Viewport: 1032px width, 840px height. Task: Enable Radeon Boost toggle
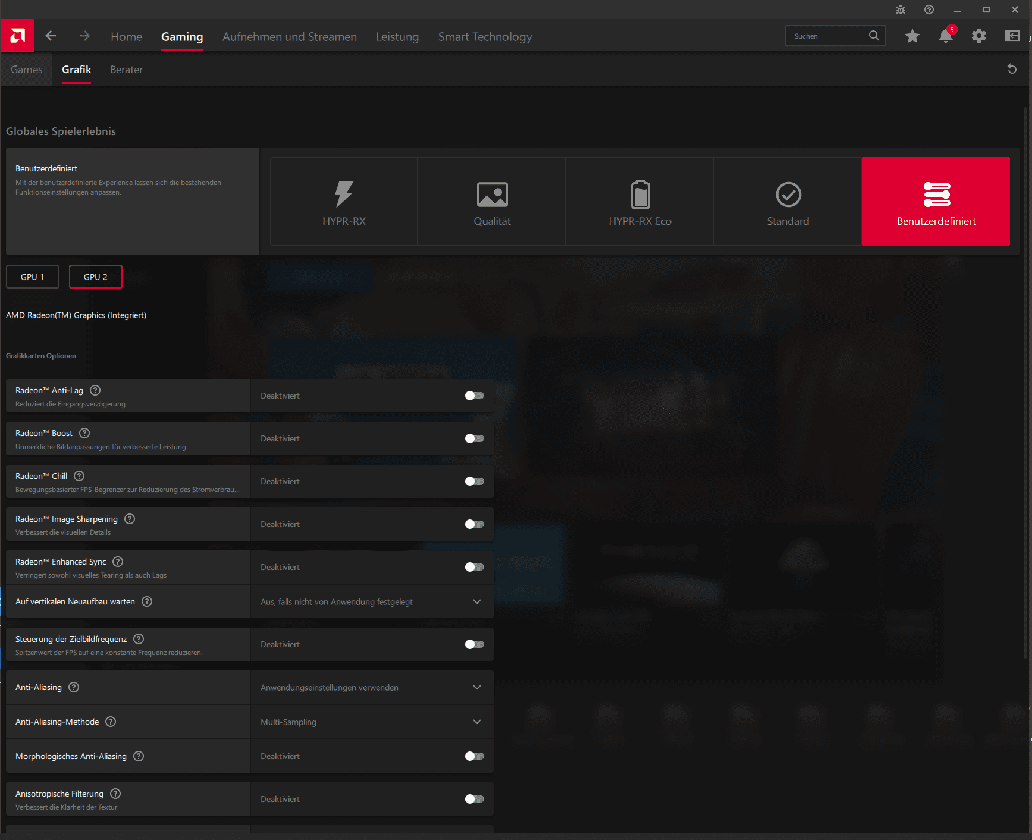coord(475,438)
